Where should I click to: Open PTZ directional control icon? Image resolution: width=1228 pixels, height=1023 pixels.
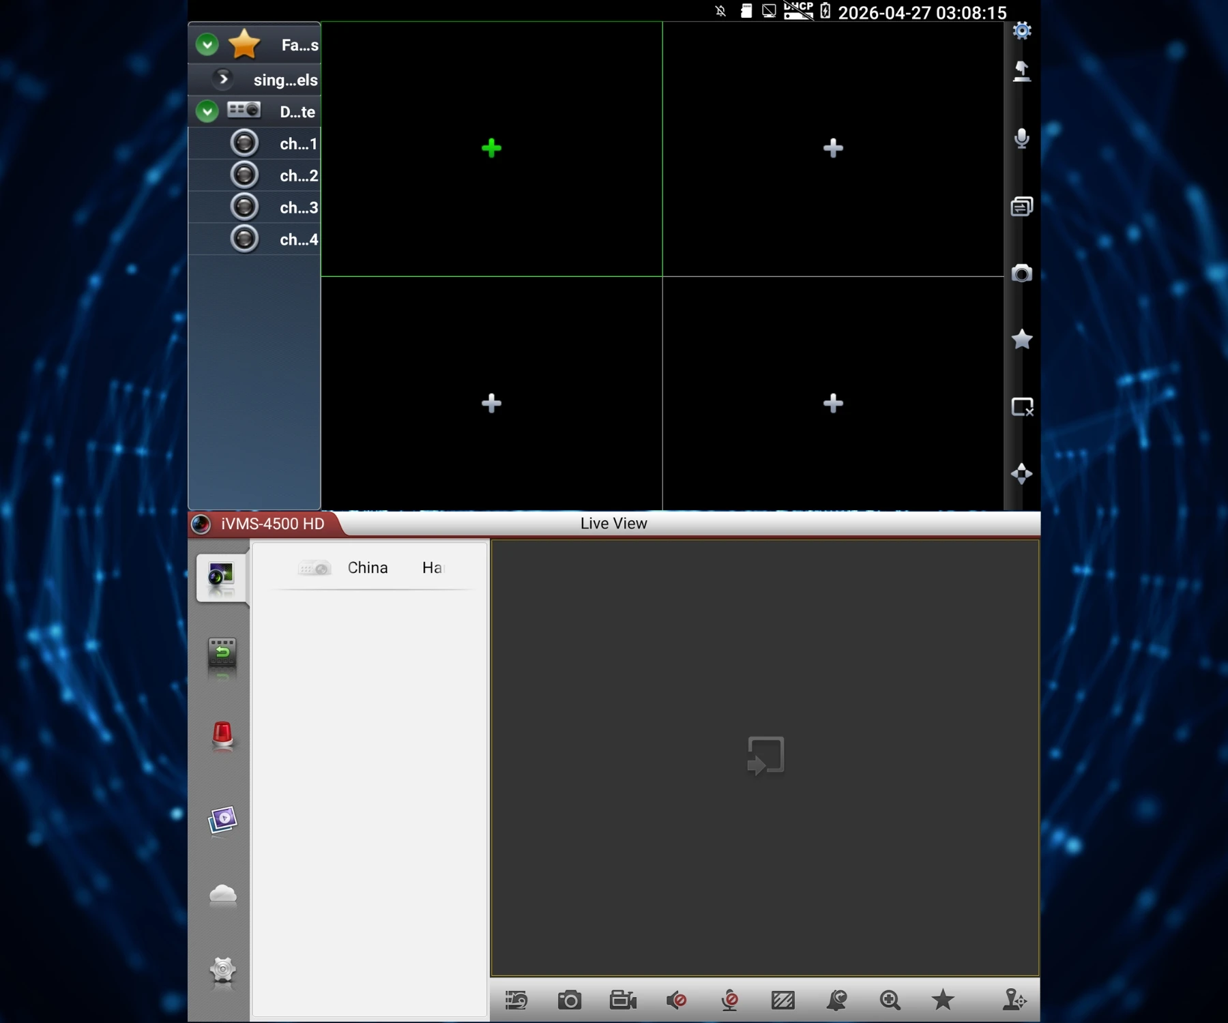click(x=1021, y=473)
